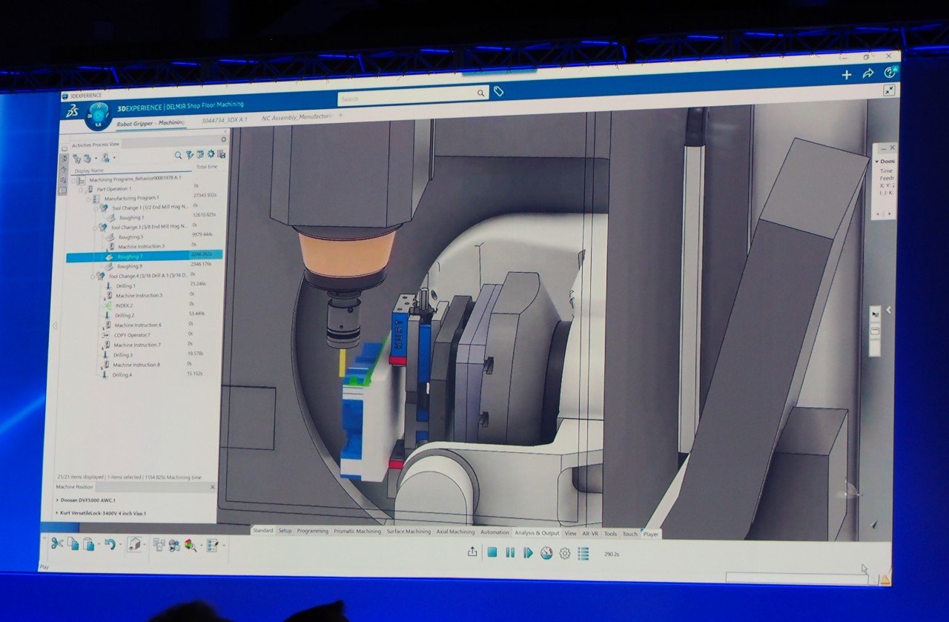Collapse the left panel with arrow handle
Image resolution: width=949 pixels, height=622 pixels.
(54, 325)
